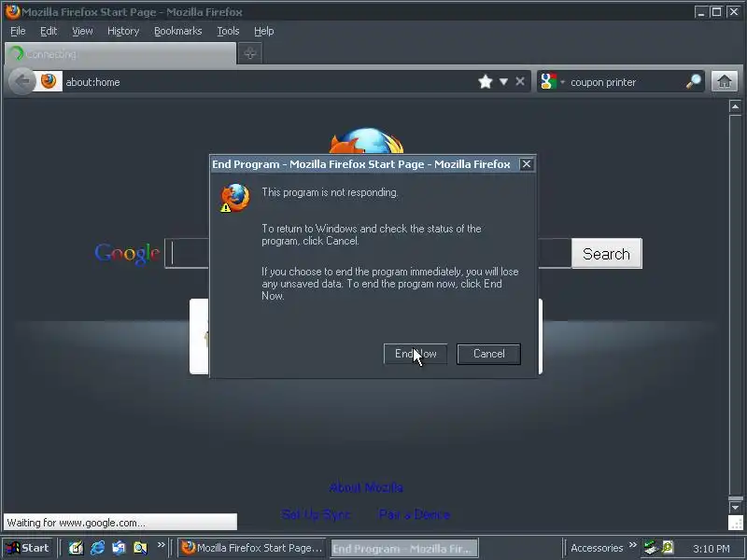Expand the address bar history dropdown
This screenshot has width=747, height=560.
pyautogui.click(x=503, y=82)
